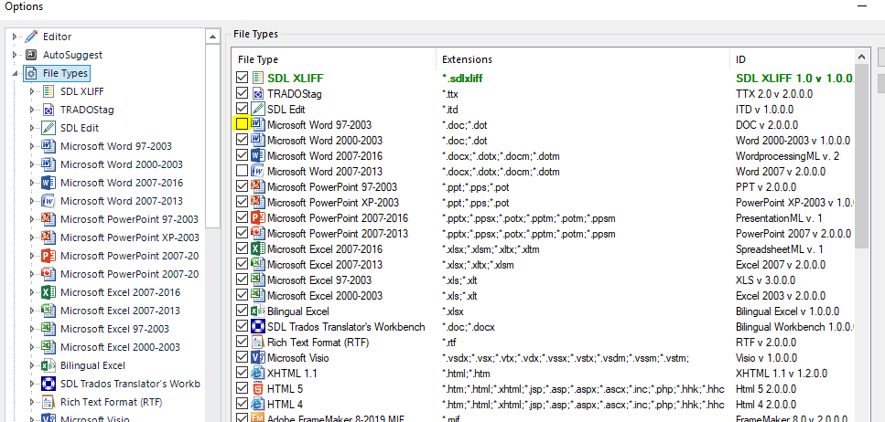Click Bilingual Excel icon in list
The image size is (885, 422).
(258, 311)
